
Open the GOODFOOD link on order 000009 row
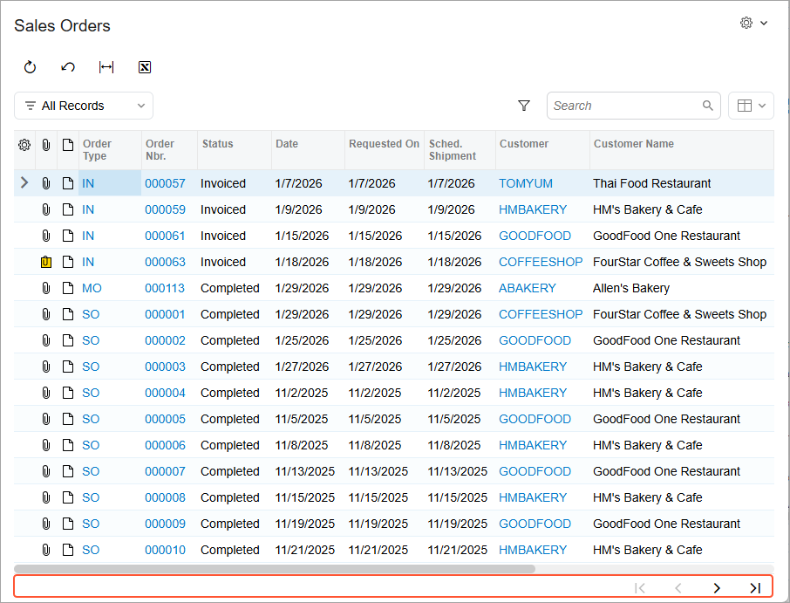point(535,524)
